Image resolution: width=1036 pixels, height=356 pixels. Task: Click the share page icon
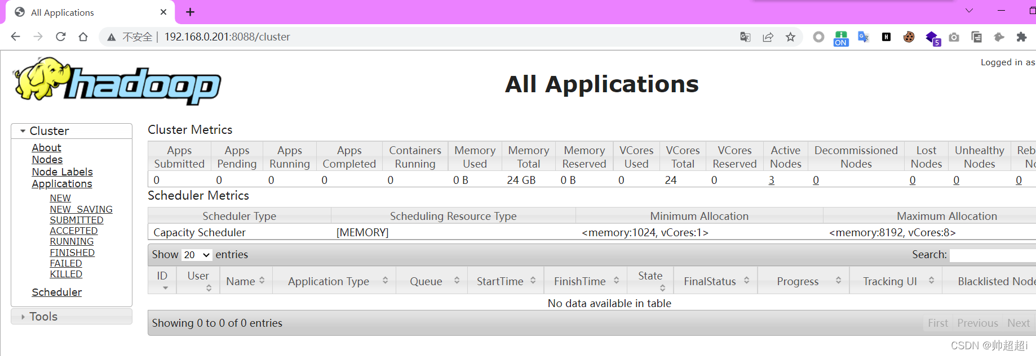[x=768, y=37]
